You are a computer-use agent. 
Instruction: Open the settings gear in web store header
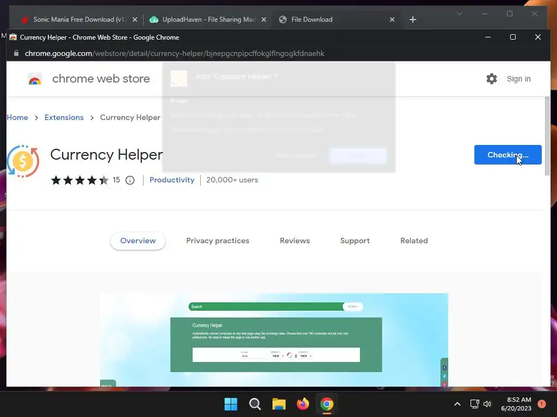pyautogui.click(x=492, y=79)
